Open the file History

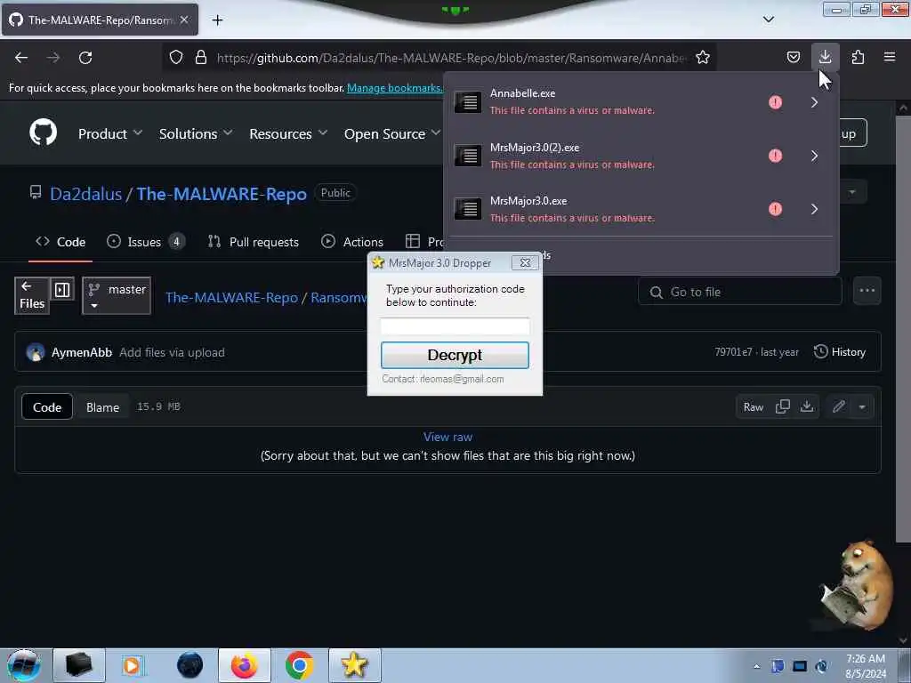coord(840,352)
